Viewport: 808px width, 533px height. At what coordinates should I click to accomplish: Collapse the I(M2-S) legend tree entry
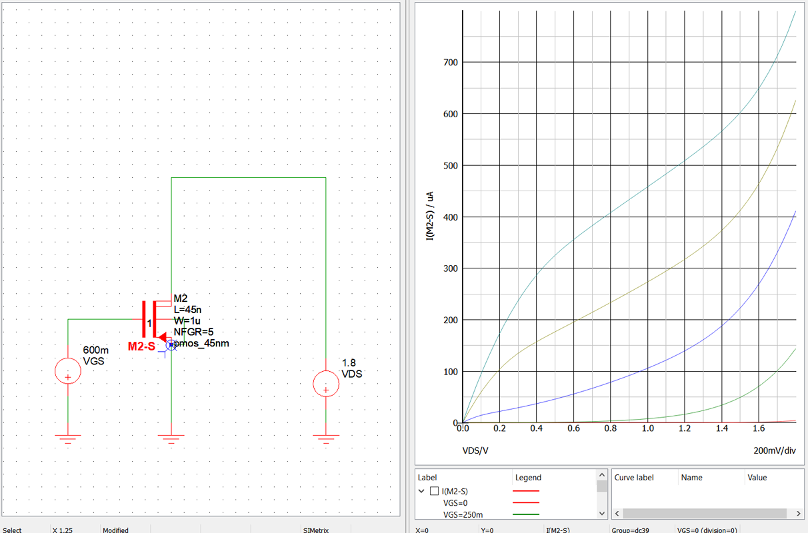tap(422, 490)
